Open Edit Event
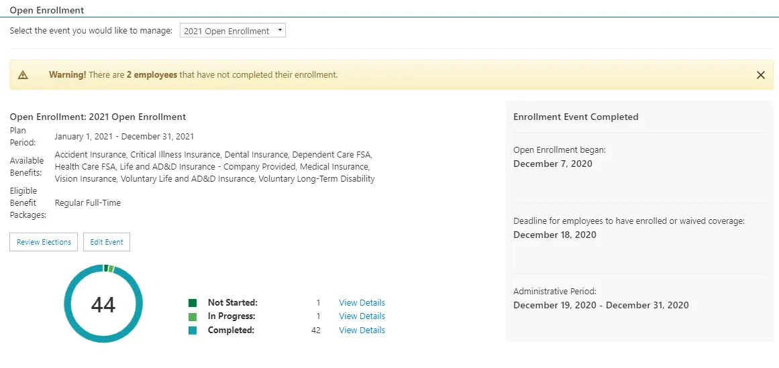The image size is (779, 368). click(106, 242)
